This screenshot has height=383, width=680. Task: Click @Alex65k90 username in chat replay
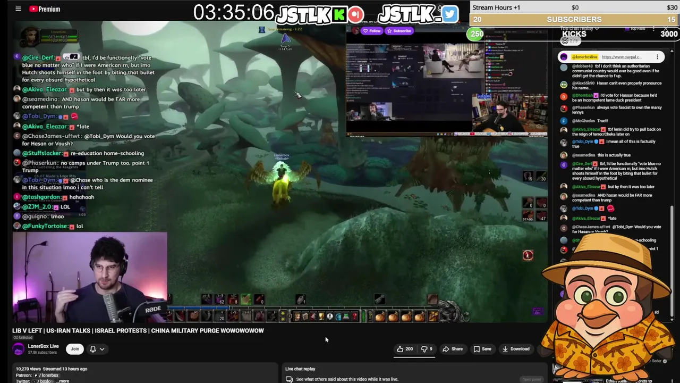[584, 84]
